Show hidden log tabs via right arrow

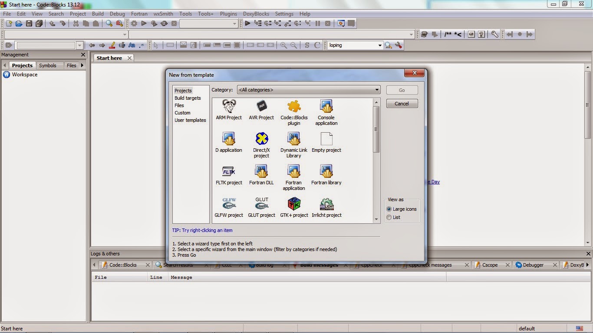pyautogui.click(x=587, y=265)
